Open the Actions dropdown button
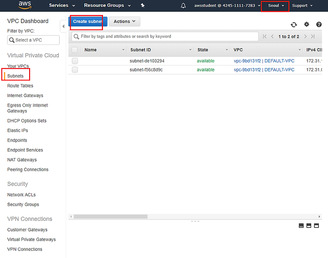Viewport: 328px width, 258px height. (x=124, y=21)
